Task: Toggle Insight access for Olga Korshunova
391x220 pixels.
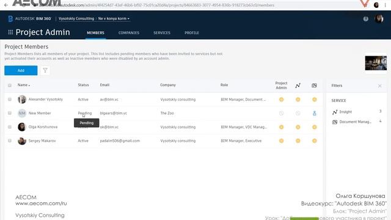Action: [x=298, y=127]
